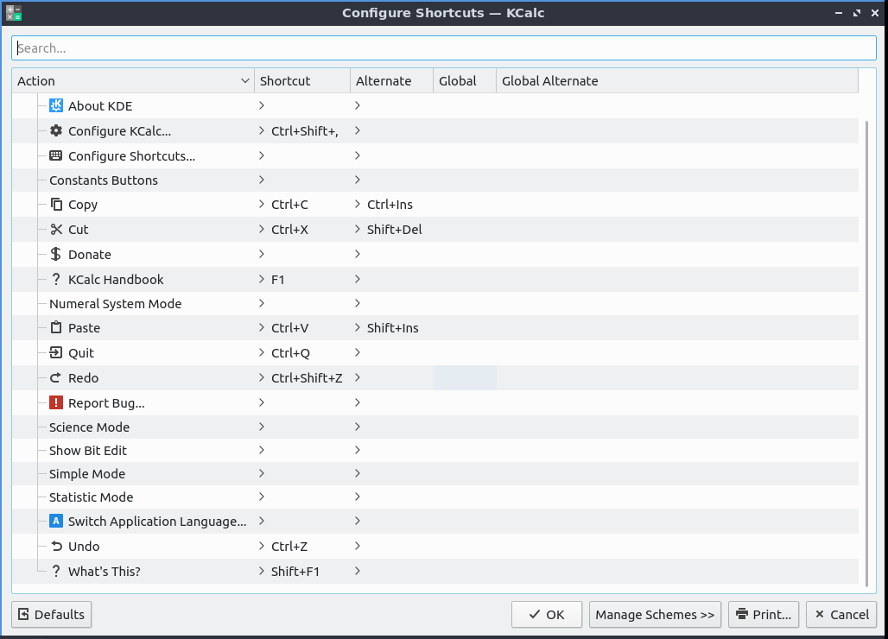The width and height of the screenshot is (888, 639).
Task: Click the About KDE logo icon
Action: [56, 106]
